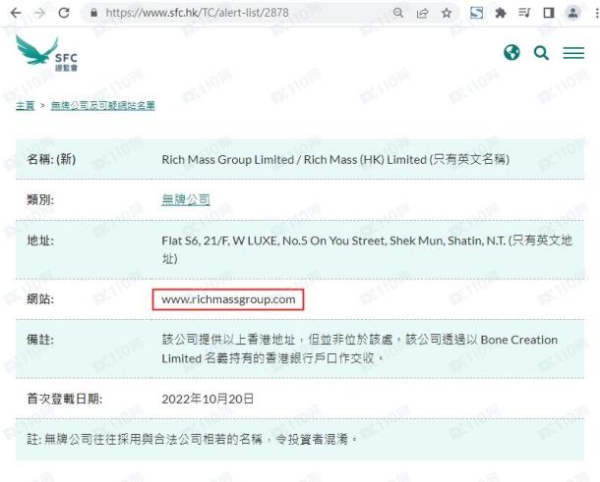
Task: Bookmark this page with the star icon
Action: pyautogui.click(x=447, y=14)
